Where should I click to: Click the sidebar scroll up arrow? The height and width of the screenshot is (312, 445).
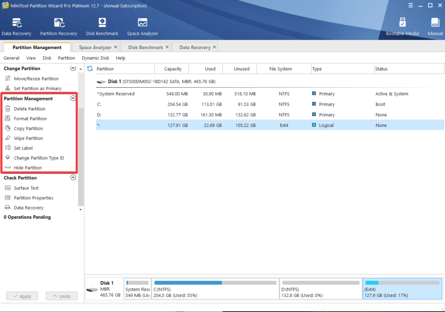(81, 69)
